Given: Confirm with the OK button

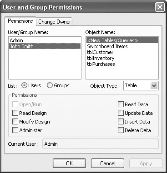Looking at the screenshot, I should click(70, 163).
